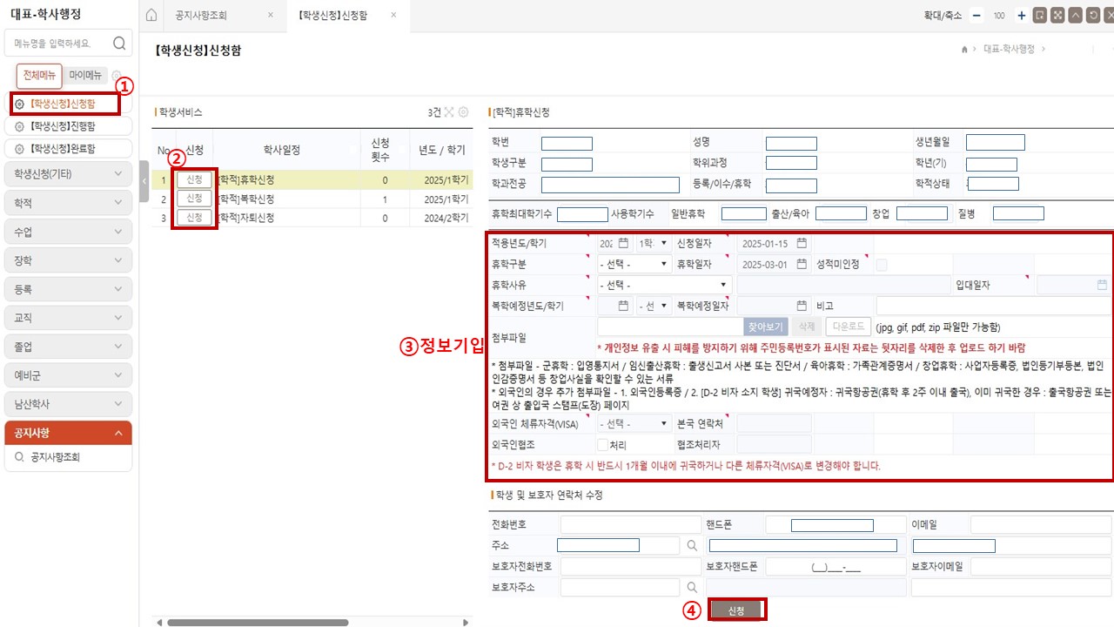1114x627 pixels.
Task: Open the 휴학사유 dropdown
Action: 665,285
